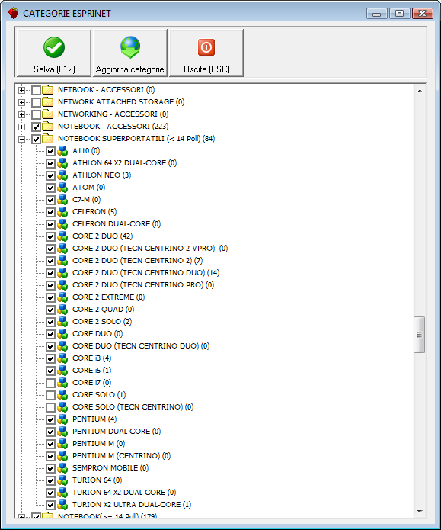Click the globe Aggiorna categorie icon
The height and width of the screenshot is (530, 441).
tap(130, 47)
